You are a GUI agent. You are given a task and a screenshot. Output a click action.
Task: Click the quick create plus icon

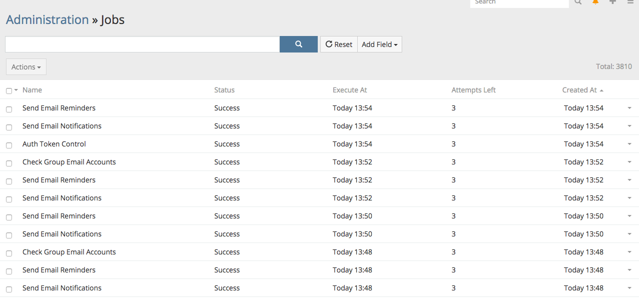point(613,2)
